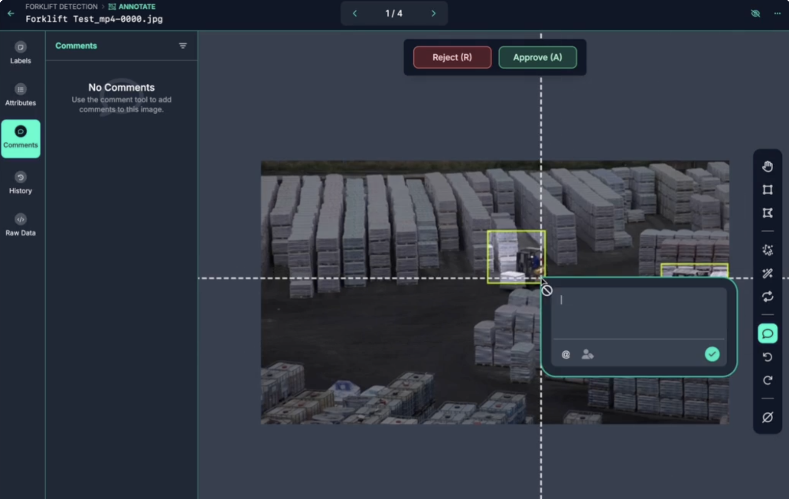The image size is (789, 499).
Task: Open the Labels panel
Action: pyautogui.click(x=20, y=52)
